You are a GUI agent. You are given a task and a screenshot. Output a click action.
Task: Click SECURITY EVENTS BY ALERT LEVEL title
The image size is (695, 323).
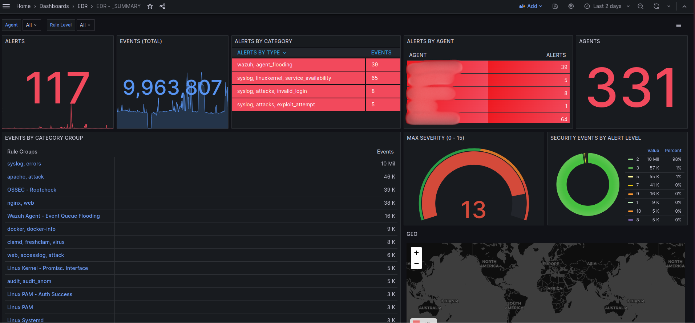click(x=595, y=138)
